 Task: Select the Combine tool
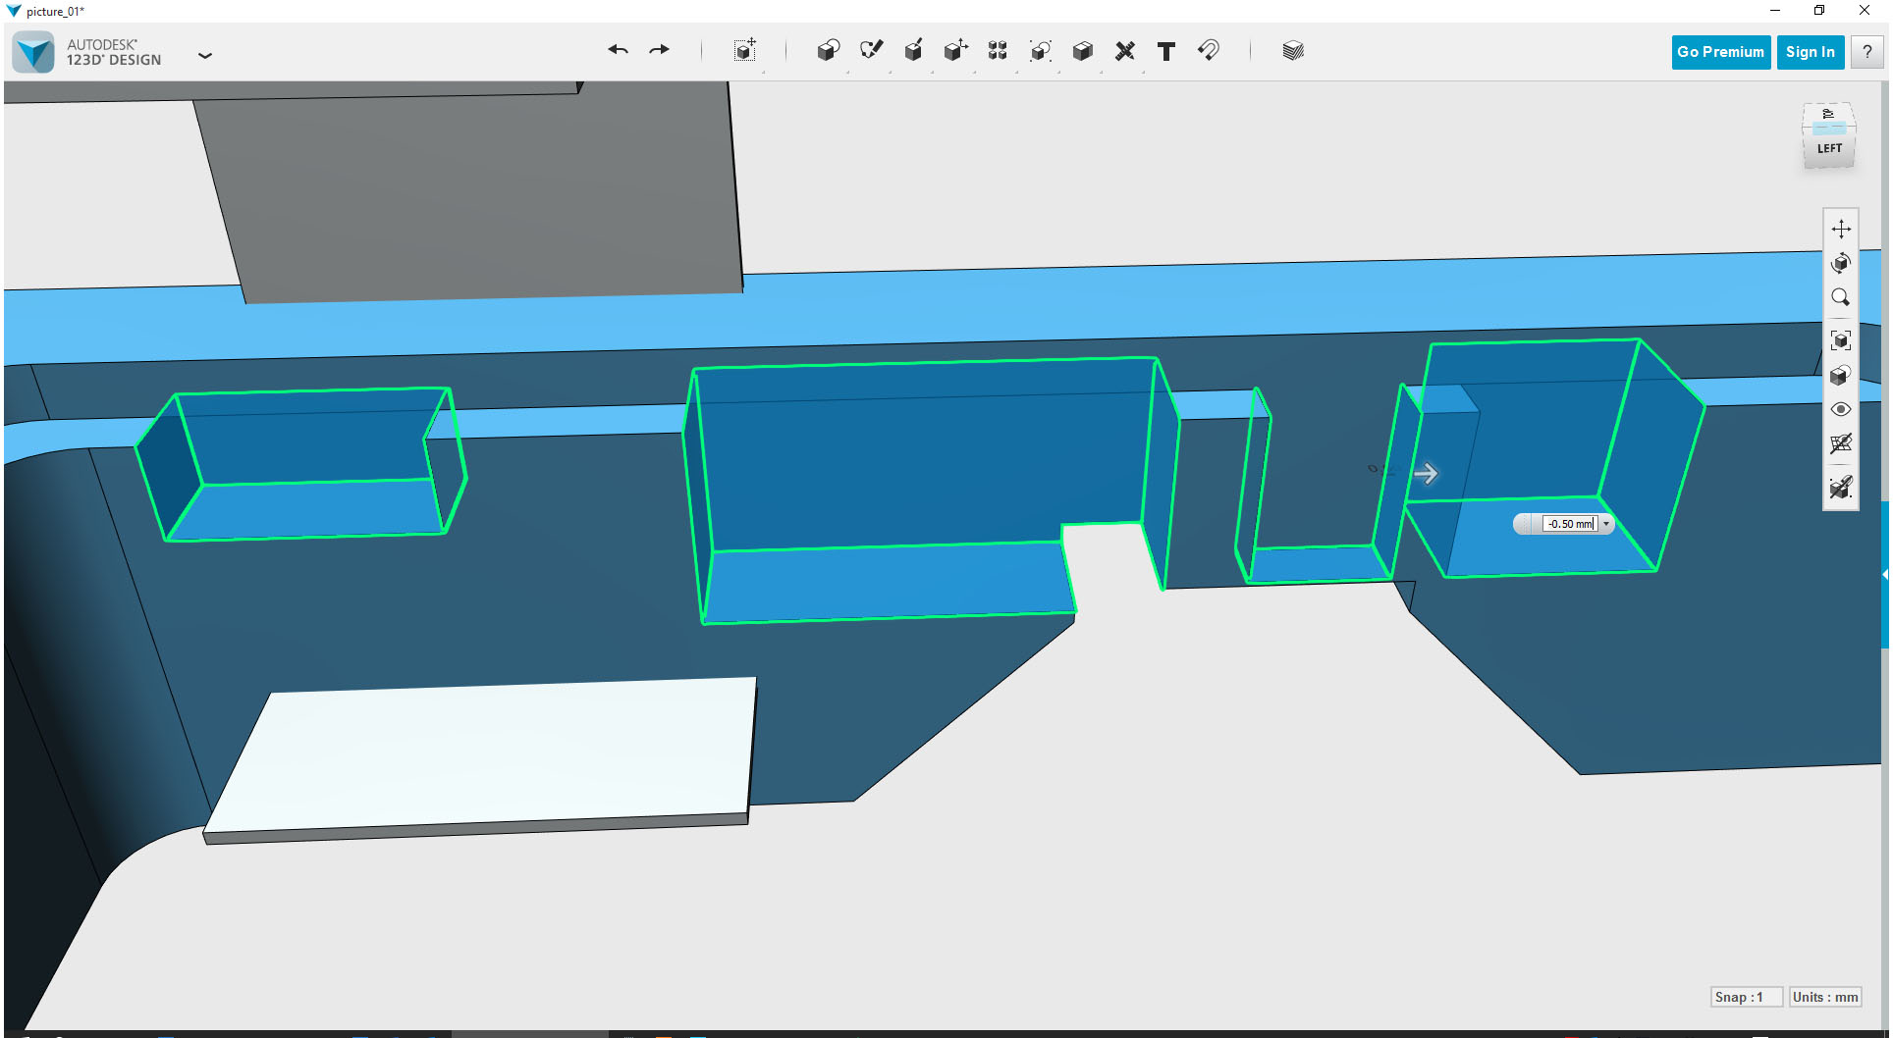point(1082,51)
